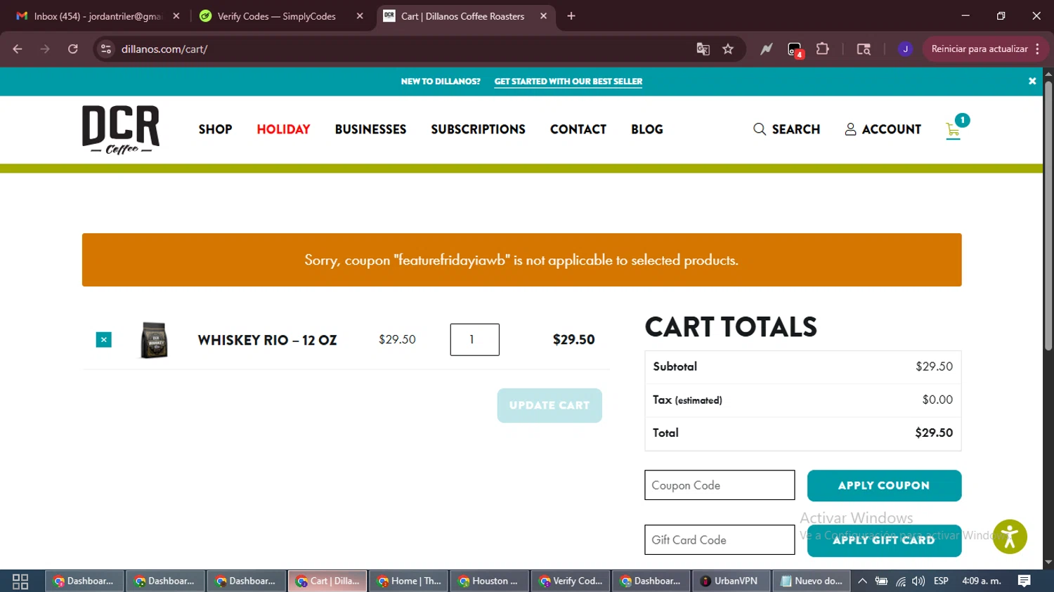Screen dimensions: 1054x592
Task: Click the Coupon Code input field
Action: [x=720, y=485]
